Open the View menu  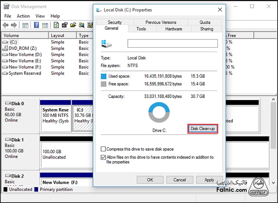pos(40,16)
